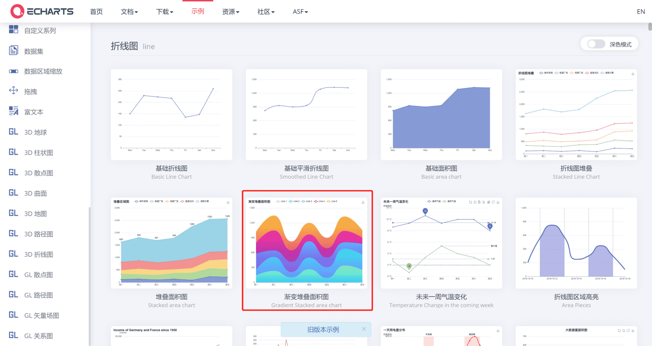The width and height of the screenshot is (652, 346).
Task: Toggle 邮件营销 legend in 堆叠区域图 chart
Action: (x=142, y=202)
